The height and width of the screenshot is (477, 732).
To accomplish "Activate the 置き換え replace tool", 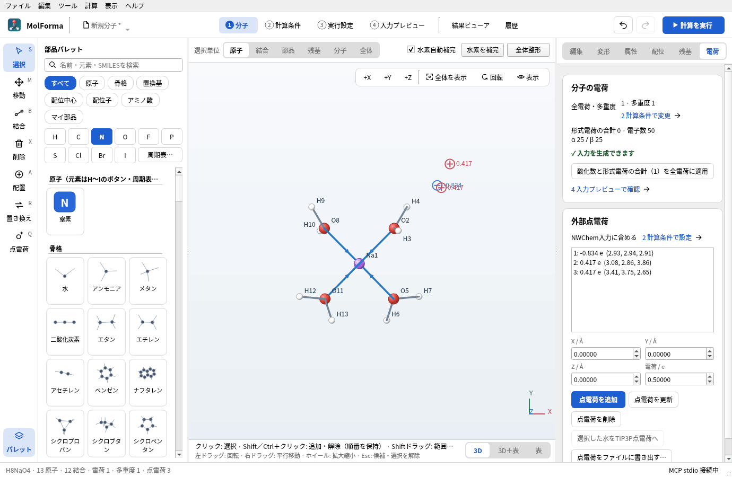I will [x=19, y=211].
